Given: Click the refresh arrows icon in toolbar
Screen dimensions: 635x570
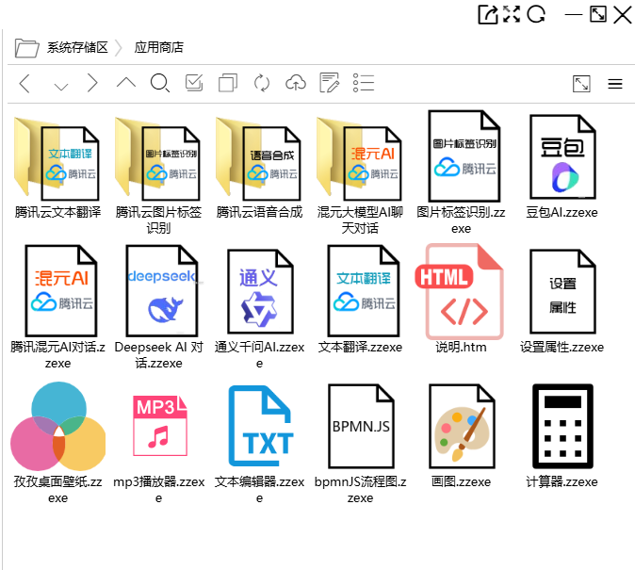Looking at the screenshot, I should pos(262,84).
